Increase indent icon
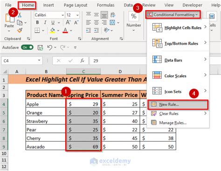The height and width of the screenshot is (171, 221). (x=97, y=30)
